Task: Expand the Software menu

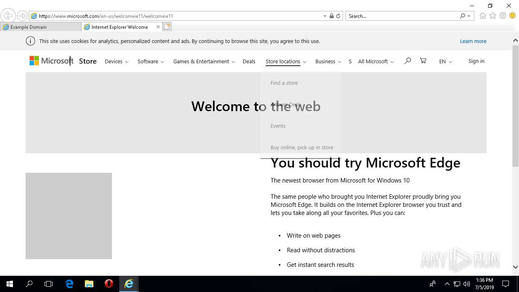Action: point(151,61)
